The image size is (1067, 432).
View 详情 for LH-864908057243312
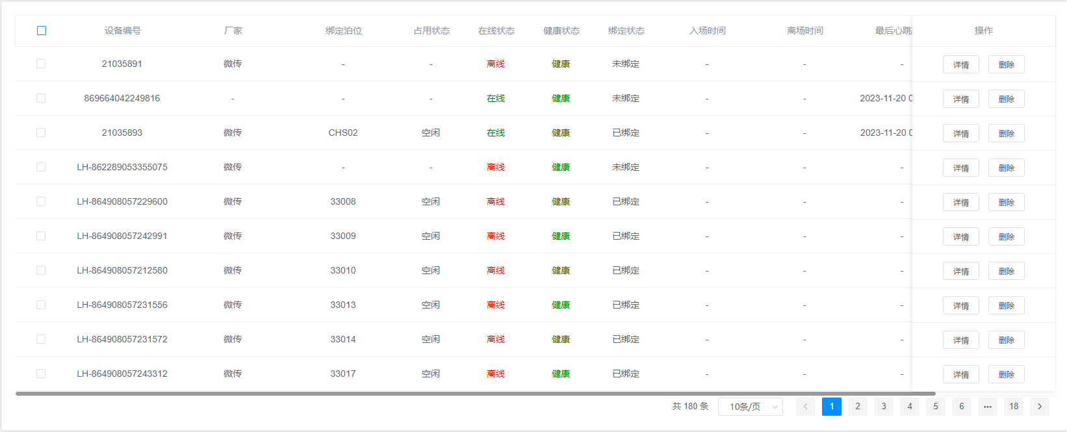click(x=960, y=374)
